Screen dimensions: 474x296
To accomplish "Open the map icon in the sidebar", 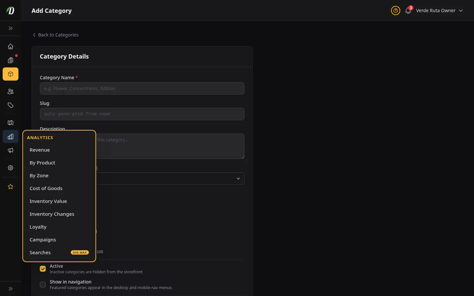I will [11, 123].
